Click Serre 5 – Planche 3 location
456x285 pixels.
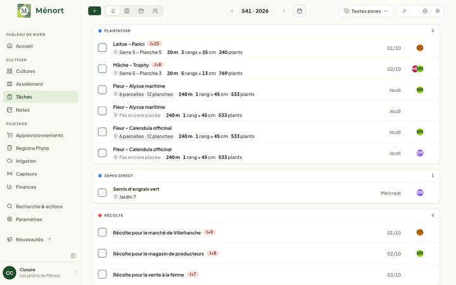[x=140, y=73]
